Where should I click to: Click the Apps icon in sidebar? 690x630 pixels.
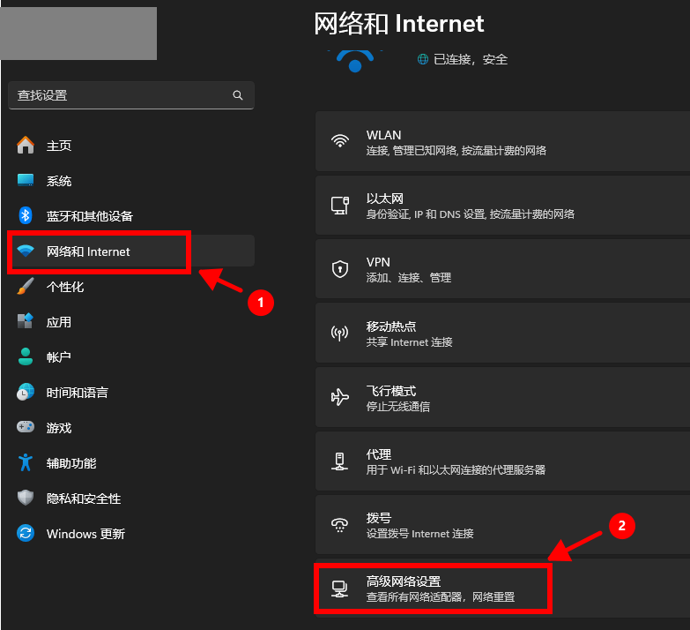coord(26,322)
